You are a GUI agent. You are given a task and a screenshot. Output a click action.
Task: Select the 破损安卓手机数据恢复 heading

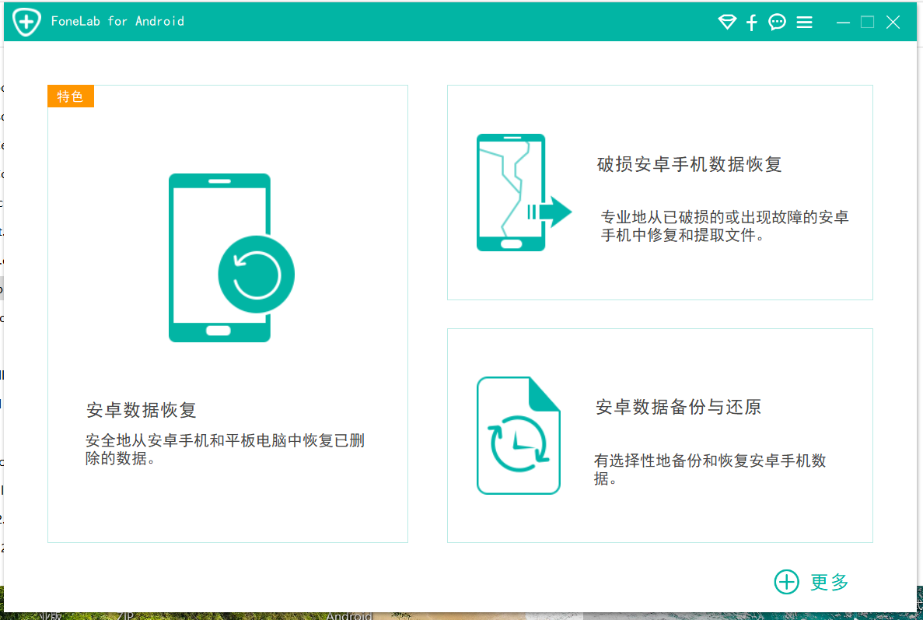click(x=689, y=165)
